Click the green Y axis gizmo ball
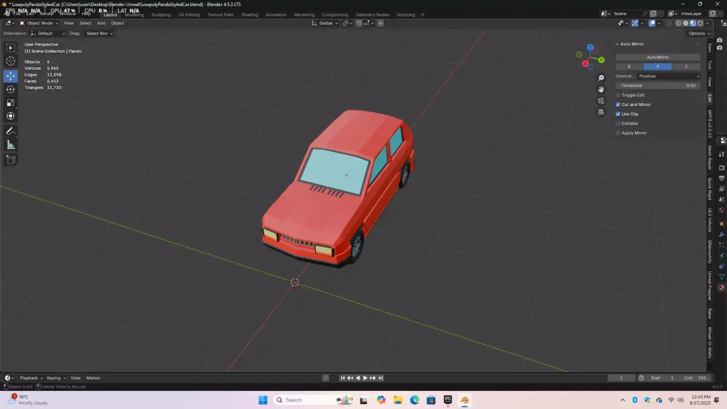 point(601,60)
